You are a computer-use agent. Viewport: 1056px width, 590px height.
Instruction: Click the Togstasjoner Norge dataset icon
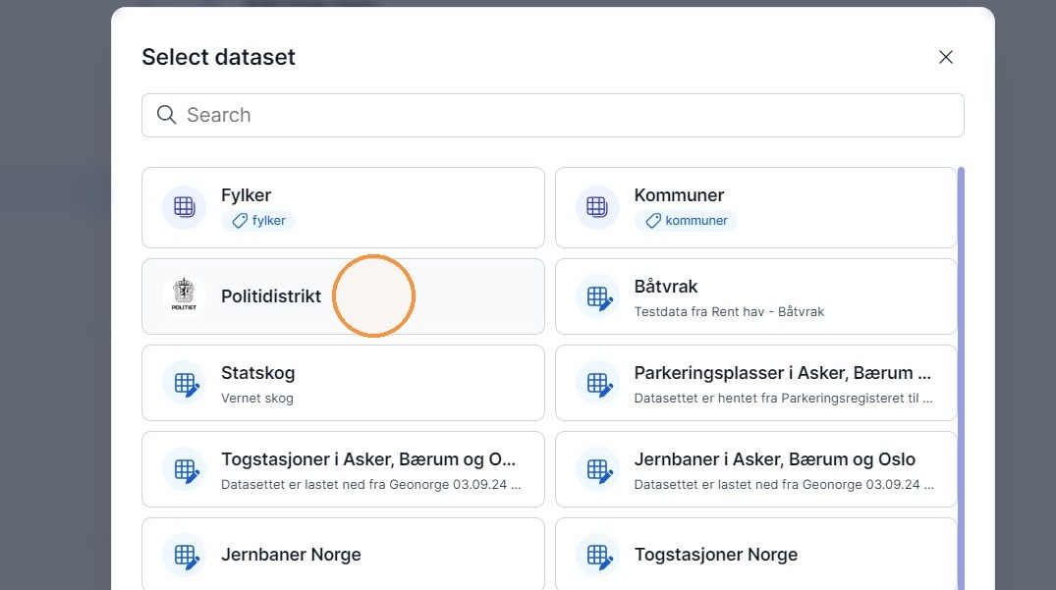[596, 556]
